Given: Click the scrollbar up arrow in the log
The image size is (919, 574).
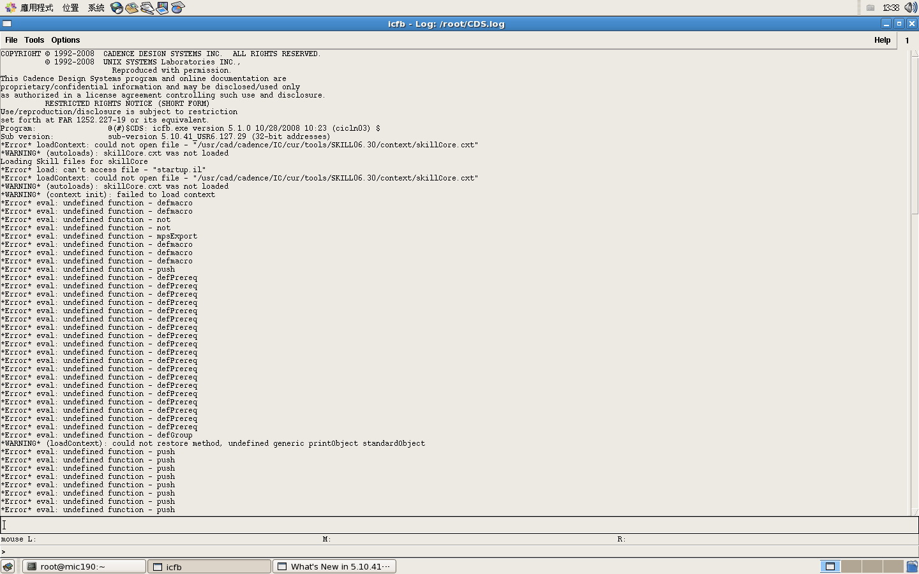Looking at the screenshot, I should tap(915, 54).
